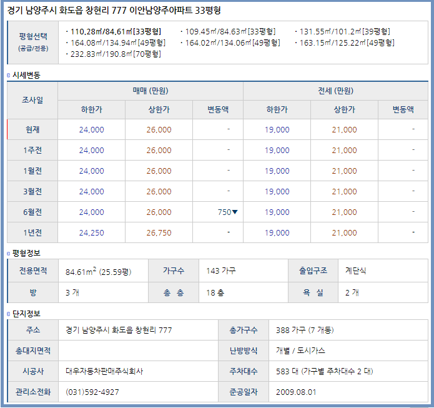Select the 110.28㎡/84.61㎡ 33평형 option
The width and height of the screenshot is (434, 408).
point(116,32)
